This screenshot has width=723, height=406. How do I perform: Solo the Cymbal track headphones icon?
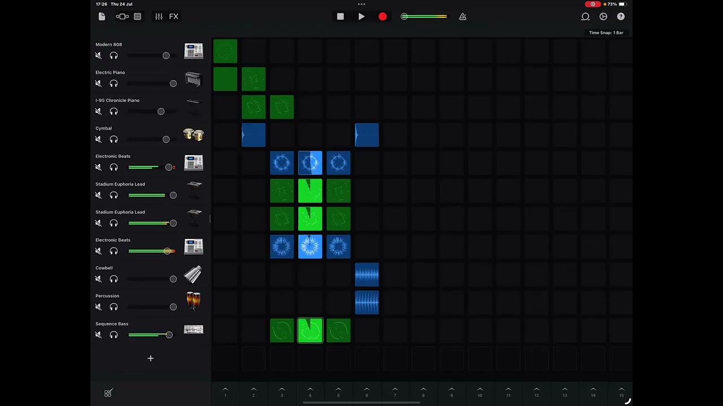coord(114,139)
